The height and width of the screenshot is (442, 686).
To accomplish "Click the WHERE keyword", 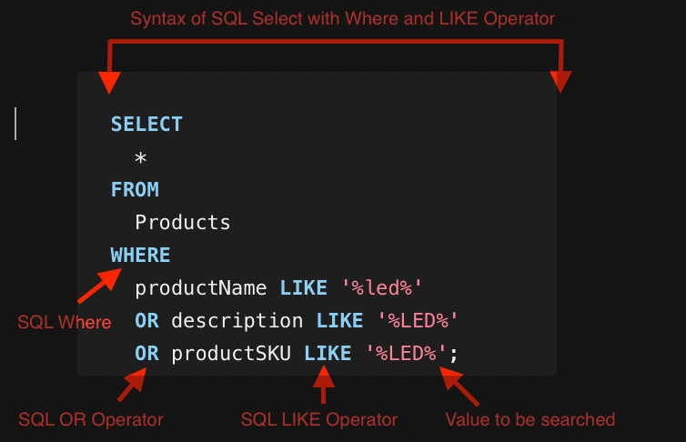I will (140, 256).
